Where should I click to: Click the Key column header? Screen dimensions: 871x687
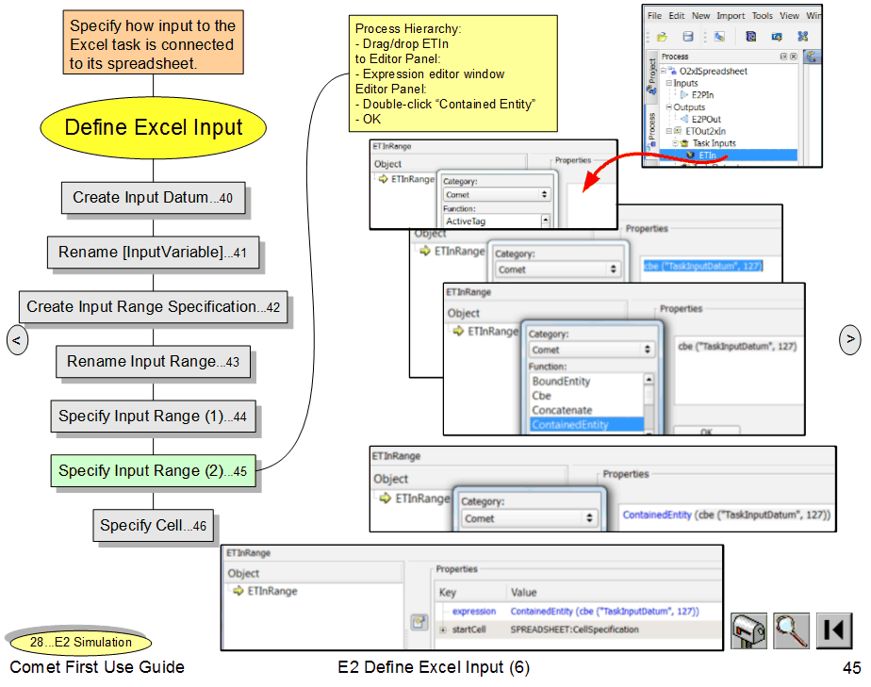[x=447, y=592]
